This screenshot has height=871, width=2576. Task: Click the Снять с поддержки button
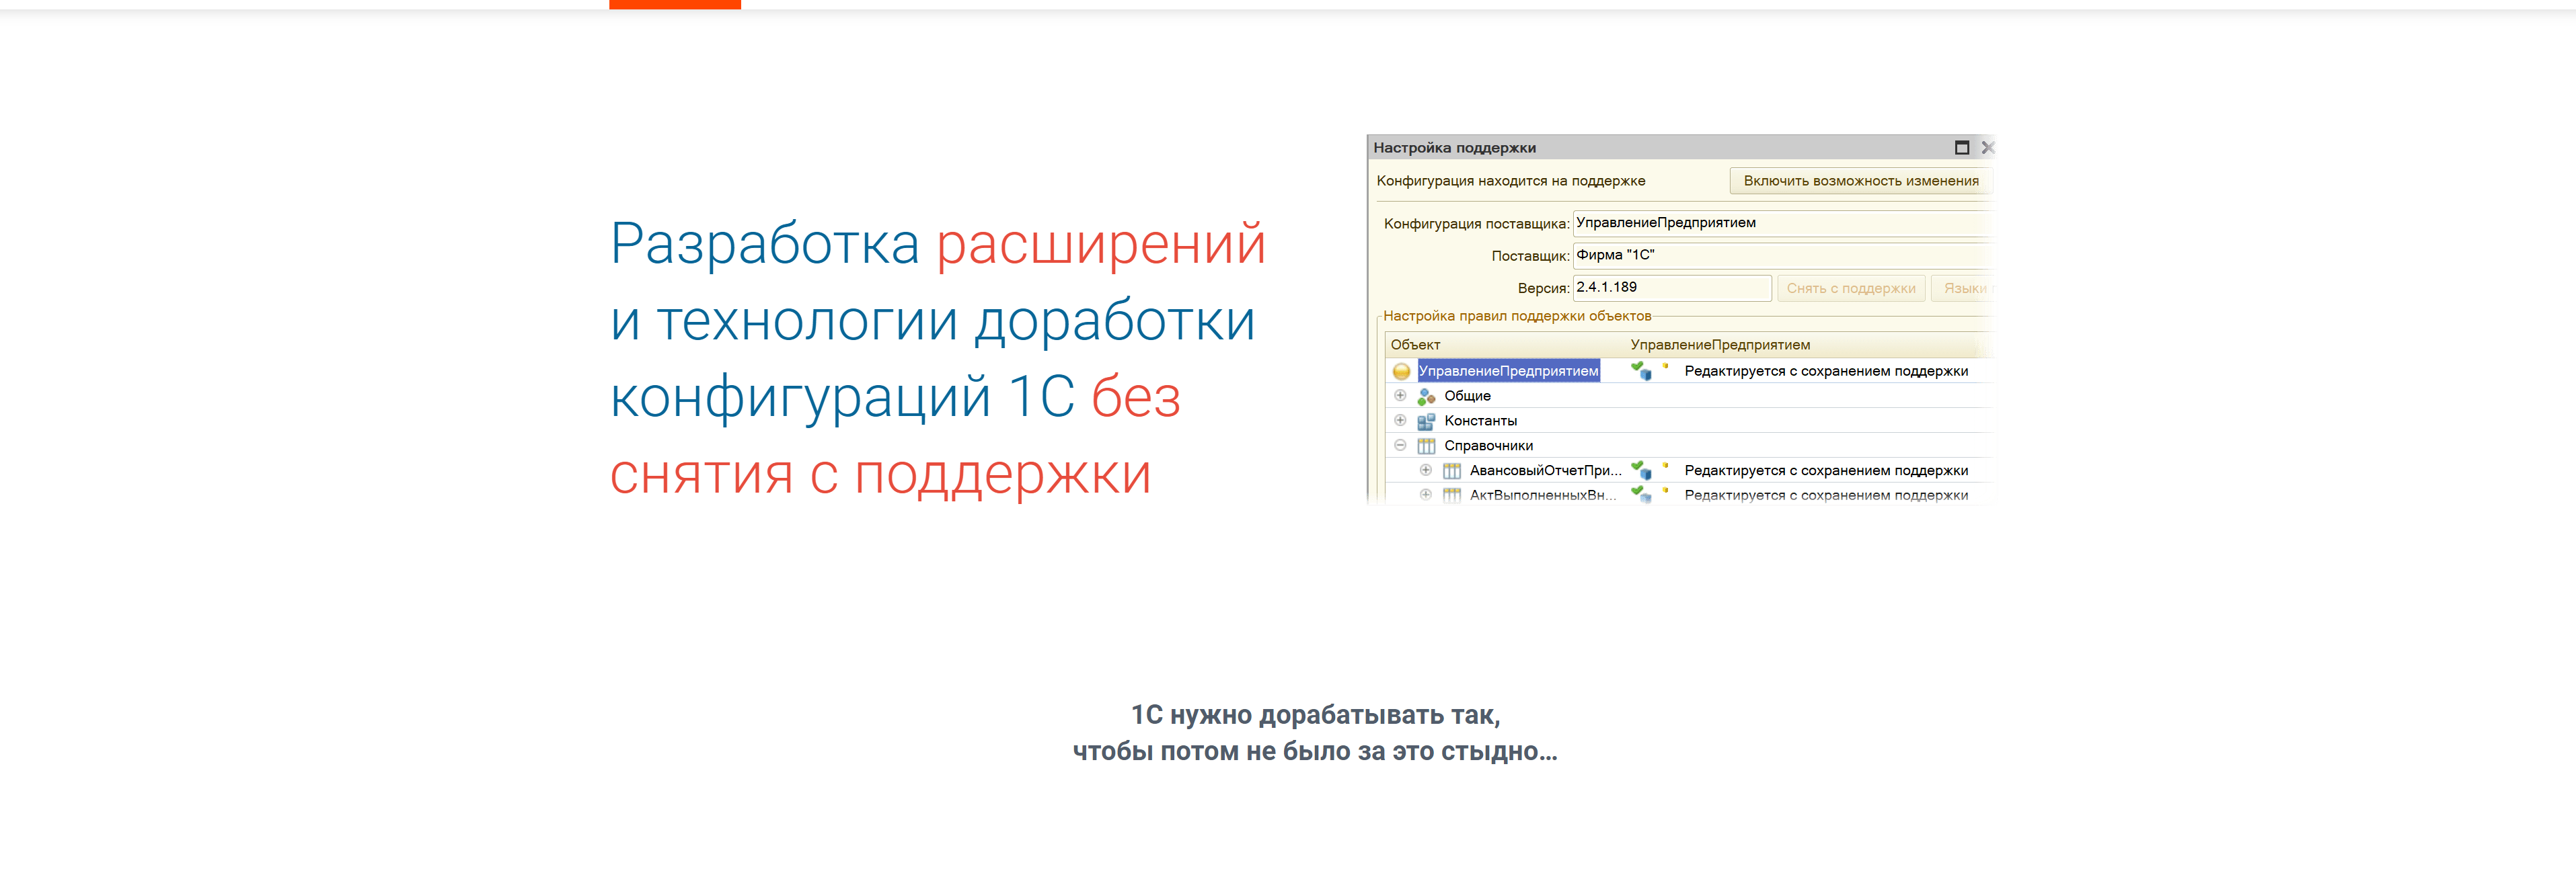point(1850,289)
